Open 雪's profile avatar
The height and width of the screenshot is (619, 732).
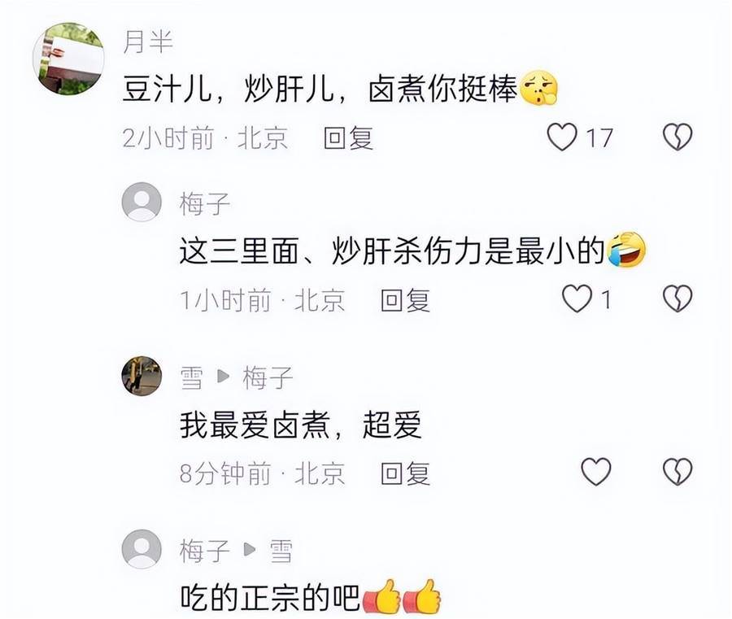[142, 376]
